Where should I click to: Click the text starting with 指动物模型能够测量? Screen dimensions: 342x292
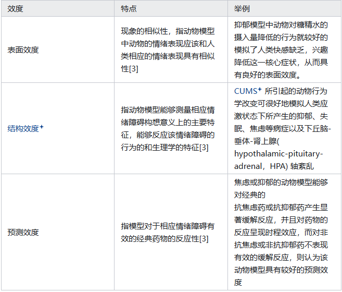pos(168,128)
